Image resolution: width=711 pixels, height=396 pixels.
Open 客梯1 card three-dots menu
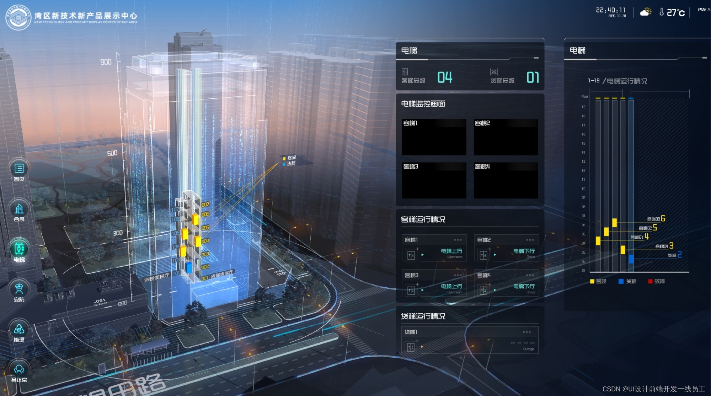pos(458,240)
